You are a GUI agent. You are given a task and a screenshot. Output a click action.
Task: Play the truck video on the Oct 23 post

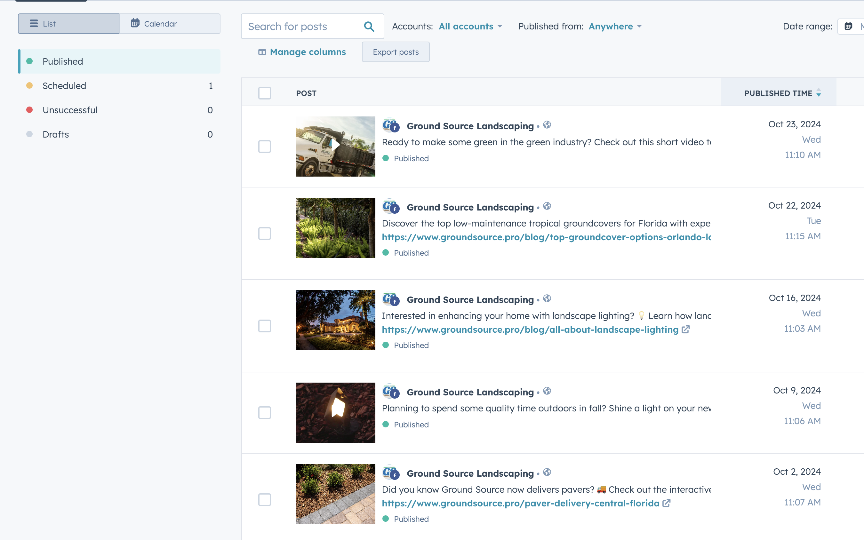point(335,145)
